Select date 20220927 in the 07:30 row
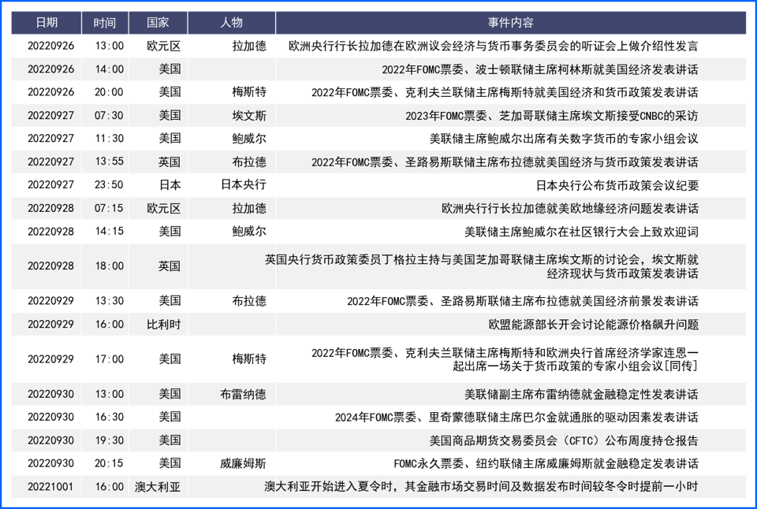This screenshot has height=509, width=757. (x=50, y=115)
